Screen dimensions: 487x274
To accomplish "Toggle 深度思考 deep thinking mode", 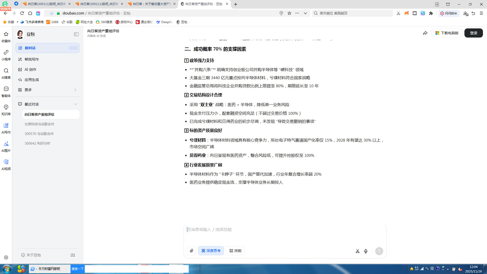I will 211,251.
